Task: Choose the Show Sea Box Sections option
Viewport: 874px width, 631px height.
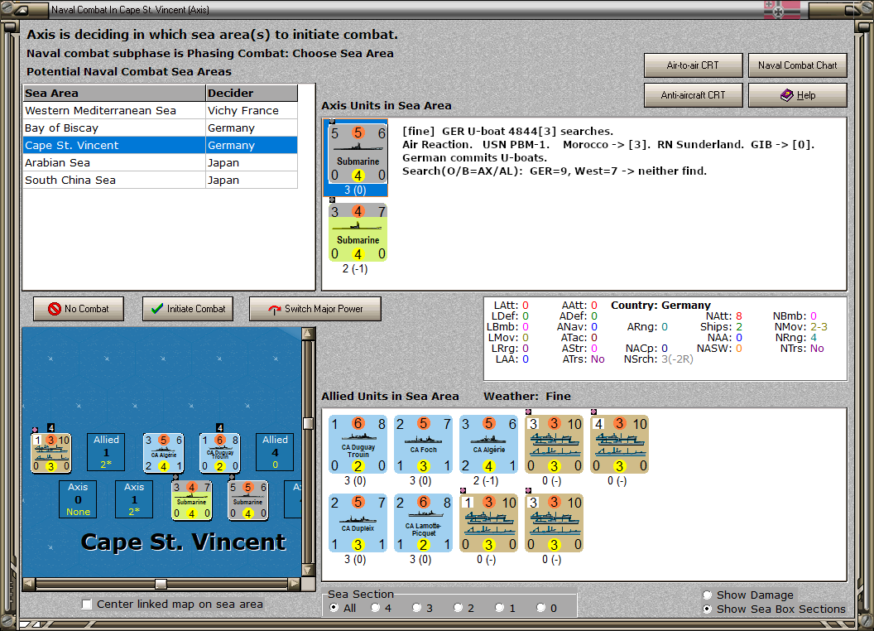Action: click(708, 609)
